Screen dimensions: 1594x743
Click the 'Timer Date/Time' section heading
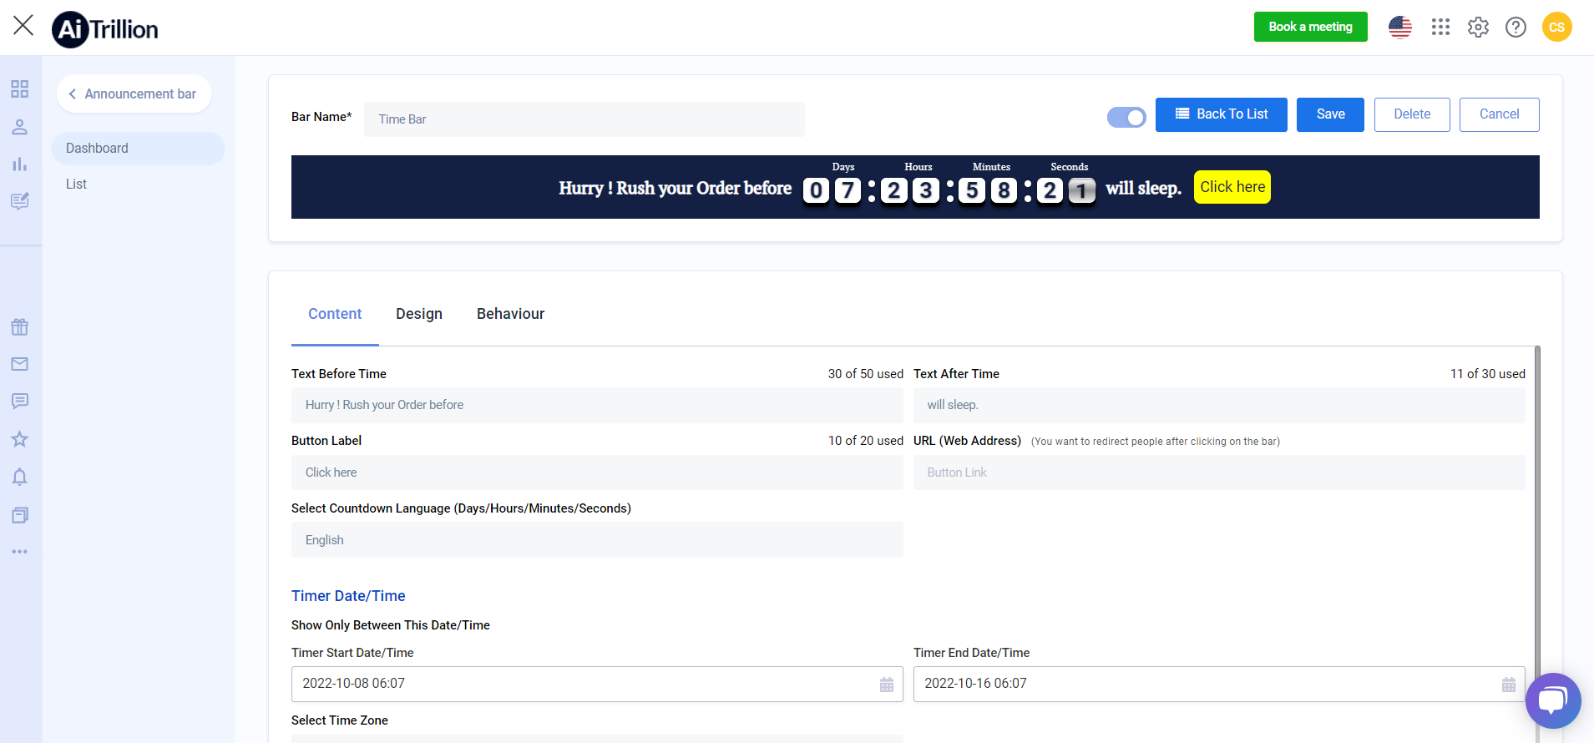(348, 596)
